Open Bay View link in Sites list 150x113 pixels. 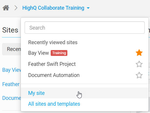tap(11, 70)
